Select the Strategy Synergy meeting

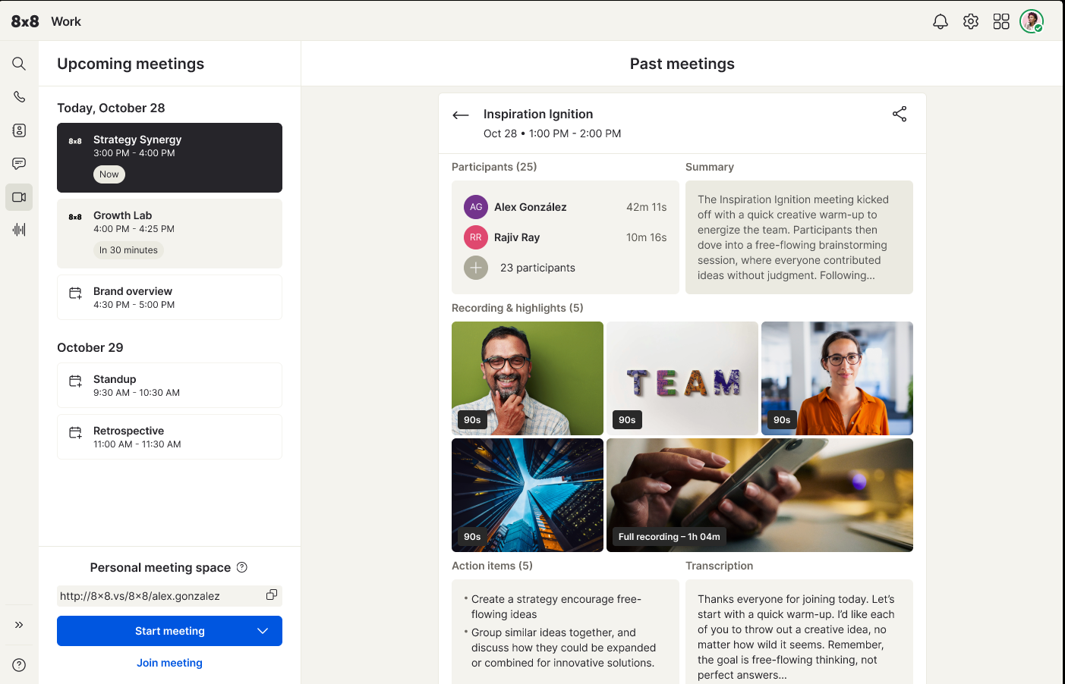[169, 157]
